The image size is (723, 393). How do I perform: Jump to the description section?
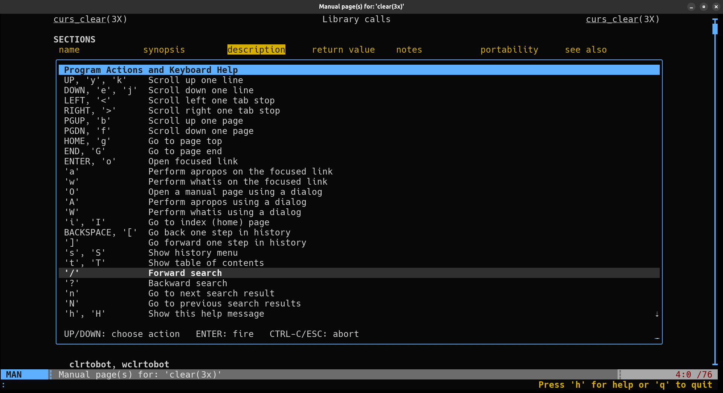(256, 50)
